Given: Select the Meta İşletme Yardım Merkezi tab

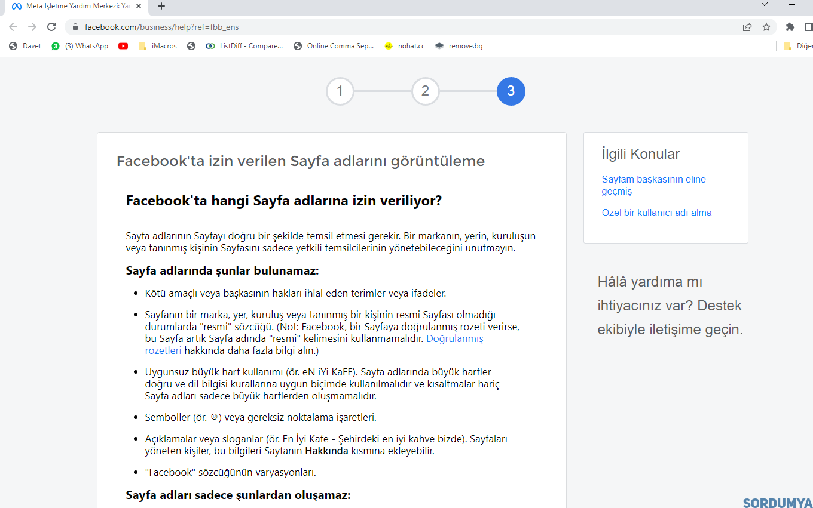Looking at the screenshot, I should (x=78, y=6).
